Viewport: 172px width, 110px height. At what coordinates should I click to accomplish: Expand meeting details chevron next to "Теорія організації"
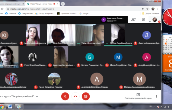pyautogui.click(x=37, y=96)
